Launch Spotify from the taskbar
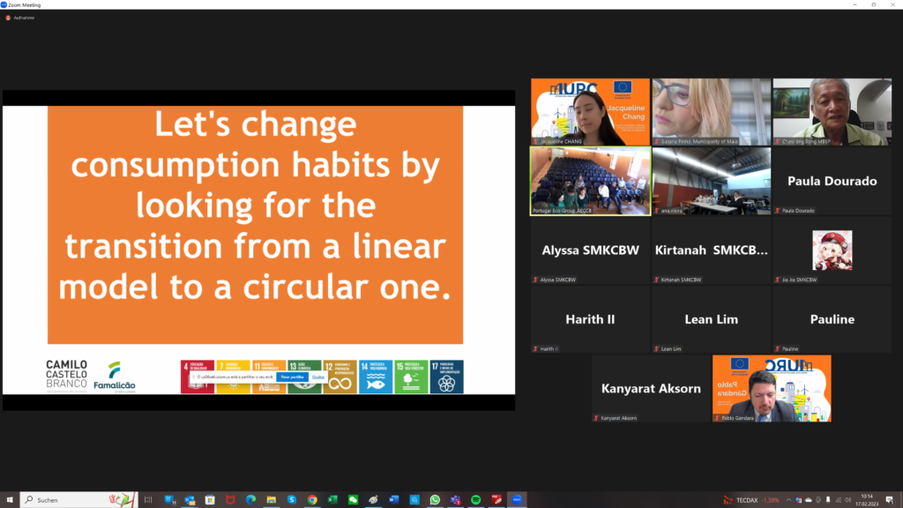Screen dimensions: 903x508 [x=475, y=499]
